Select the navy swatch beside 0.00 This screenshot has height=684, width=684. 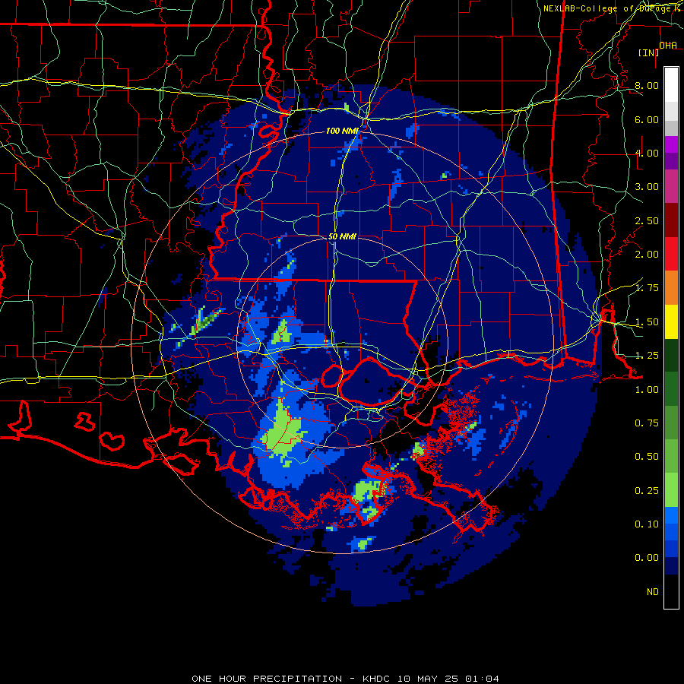671,565
